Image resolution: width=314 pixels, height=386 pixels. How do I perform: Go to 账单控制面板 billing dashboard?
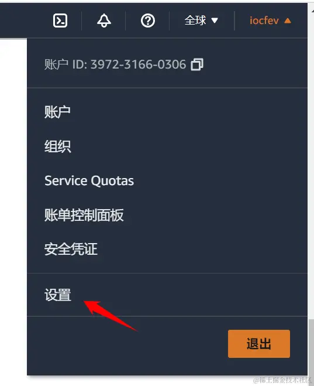84,215
